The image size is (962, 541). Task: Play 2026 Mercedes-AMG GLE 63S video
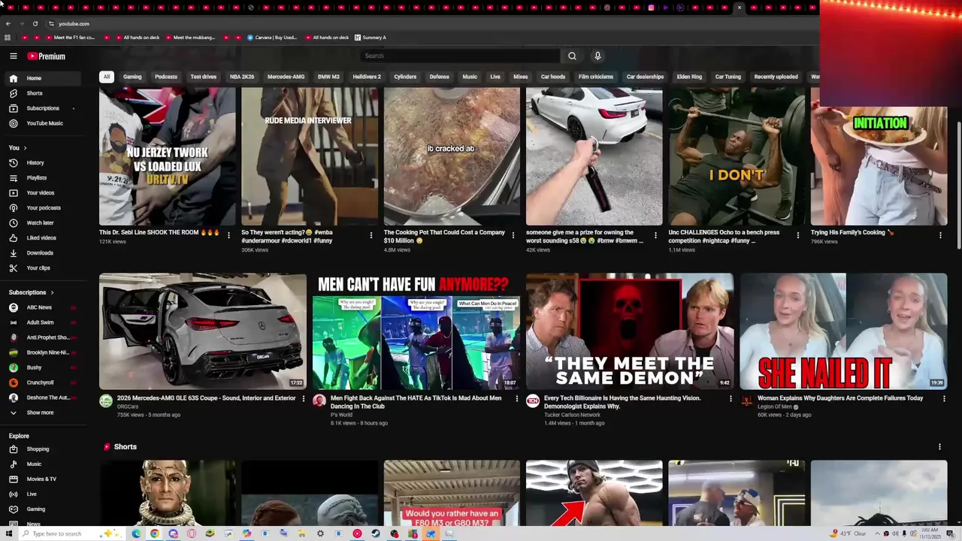pos(203,331)
